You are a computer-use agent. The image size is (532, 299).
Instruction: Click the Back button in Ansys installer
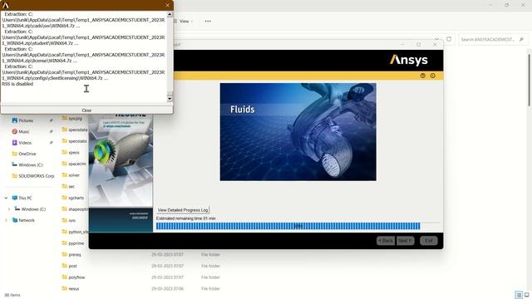coord(386,241)
